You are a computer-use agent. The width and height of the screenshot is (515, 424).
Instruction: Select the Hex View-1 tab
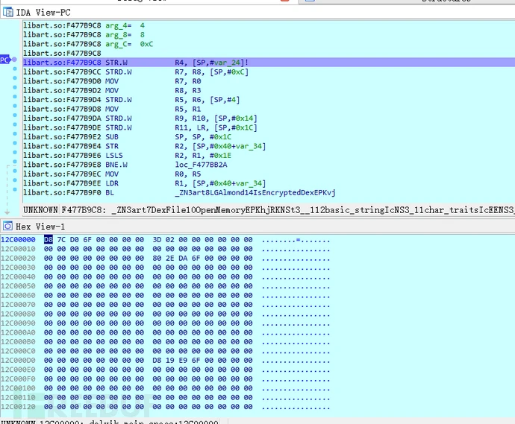coord(40,227)
